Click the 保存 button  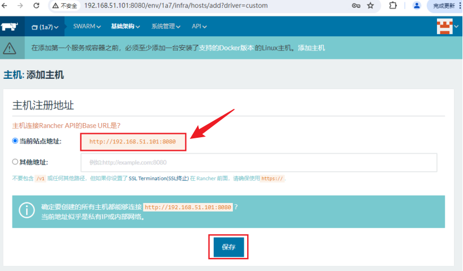coord(228,247)
